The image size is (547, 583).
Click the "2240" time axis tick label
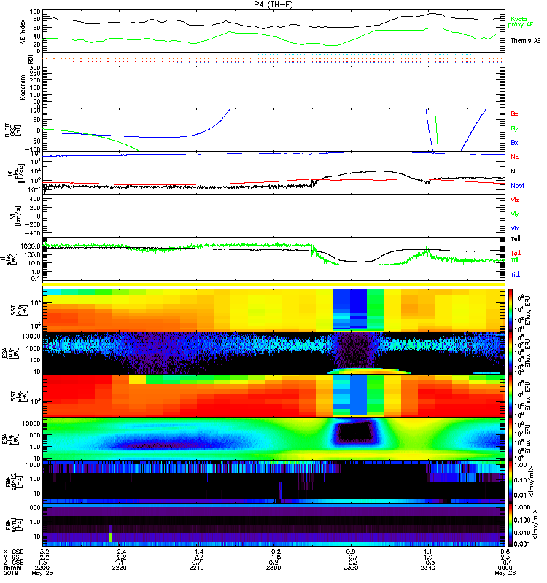point(196,568)
